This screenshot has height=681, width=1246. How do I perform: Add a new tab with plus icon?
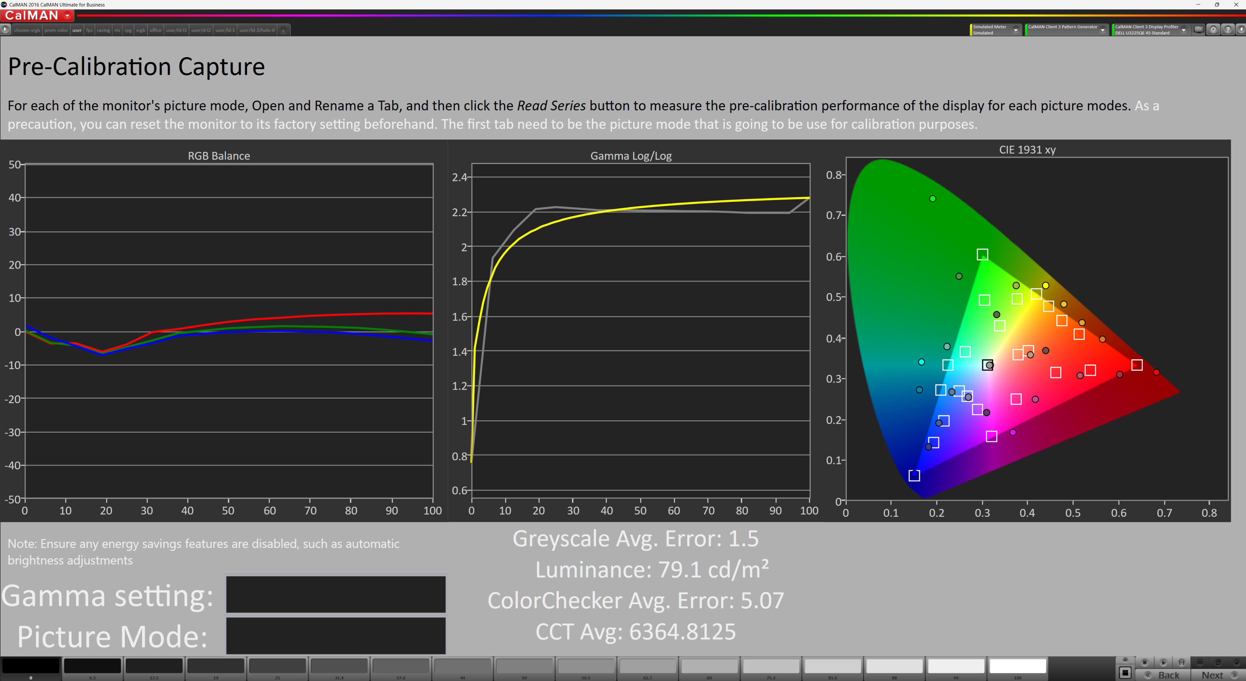(x=284, y=30)
